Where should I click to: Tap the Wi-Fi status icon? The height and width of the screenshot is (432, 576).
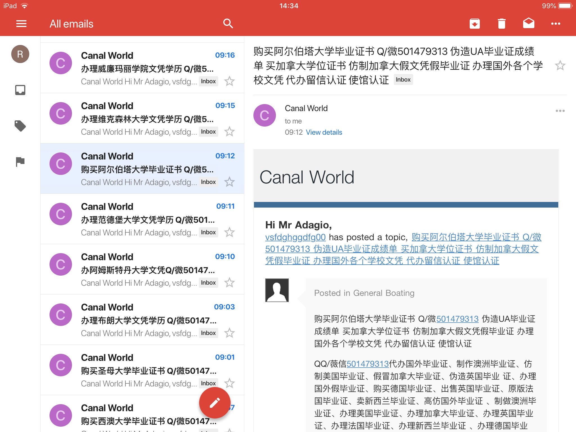(x=25, y=6)
